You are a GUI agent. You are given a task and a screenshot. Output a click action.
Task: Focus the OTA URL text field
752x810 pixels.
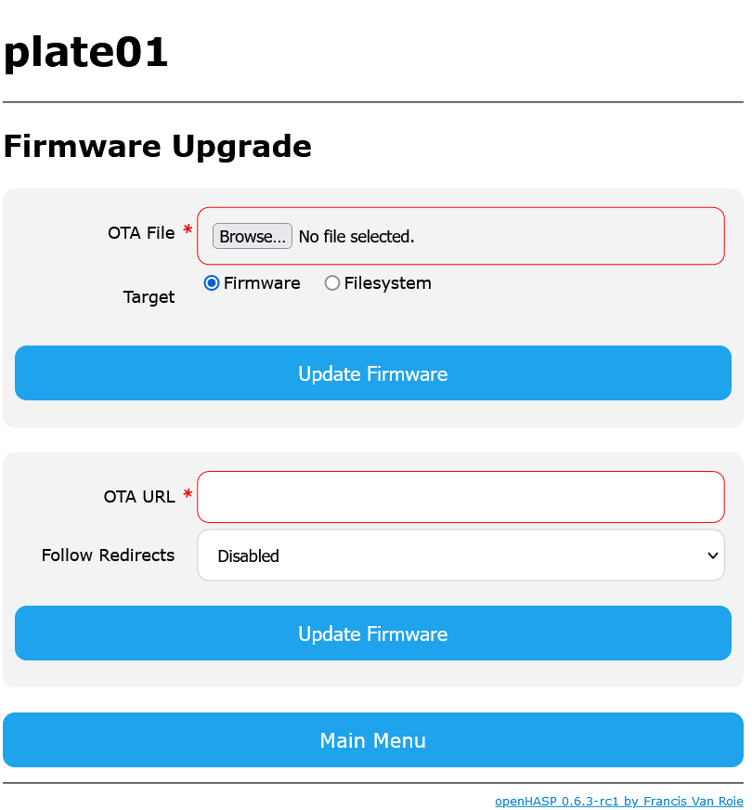point(460,497)
